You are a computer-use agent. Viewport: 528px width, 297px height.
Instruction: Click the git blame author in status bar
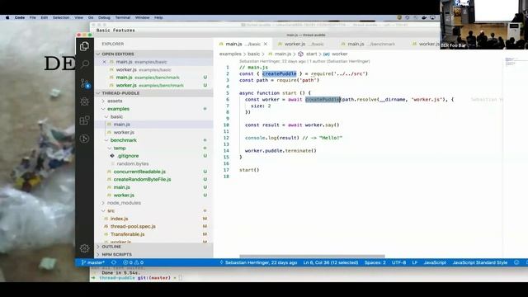(x=258, y=262)
